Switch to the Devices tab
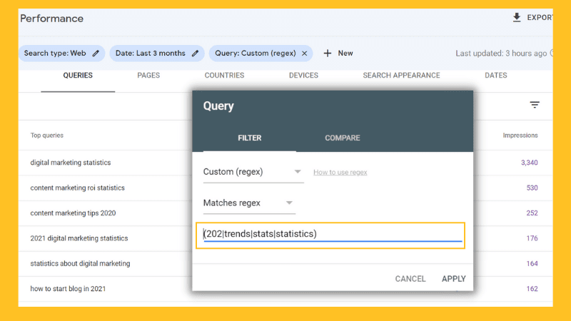Image resolution: width=571 pixels, height=321 pixels. pyautogui.click(x=303, y=76)
